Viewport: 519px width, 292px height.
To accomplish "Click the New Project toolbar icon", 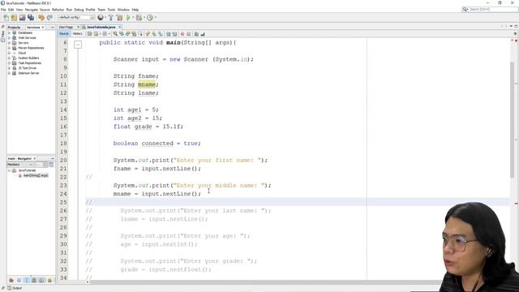I will [x=14, y=18].
